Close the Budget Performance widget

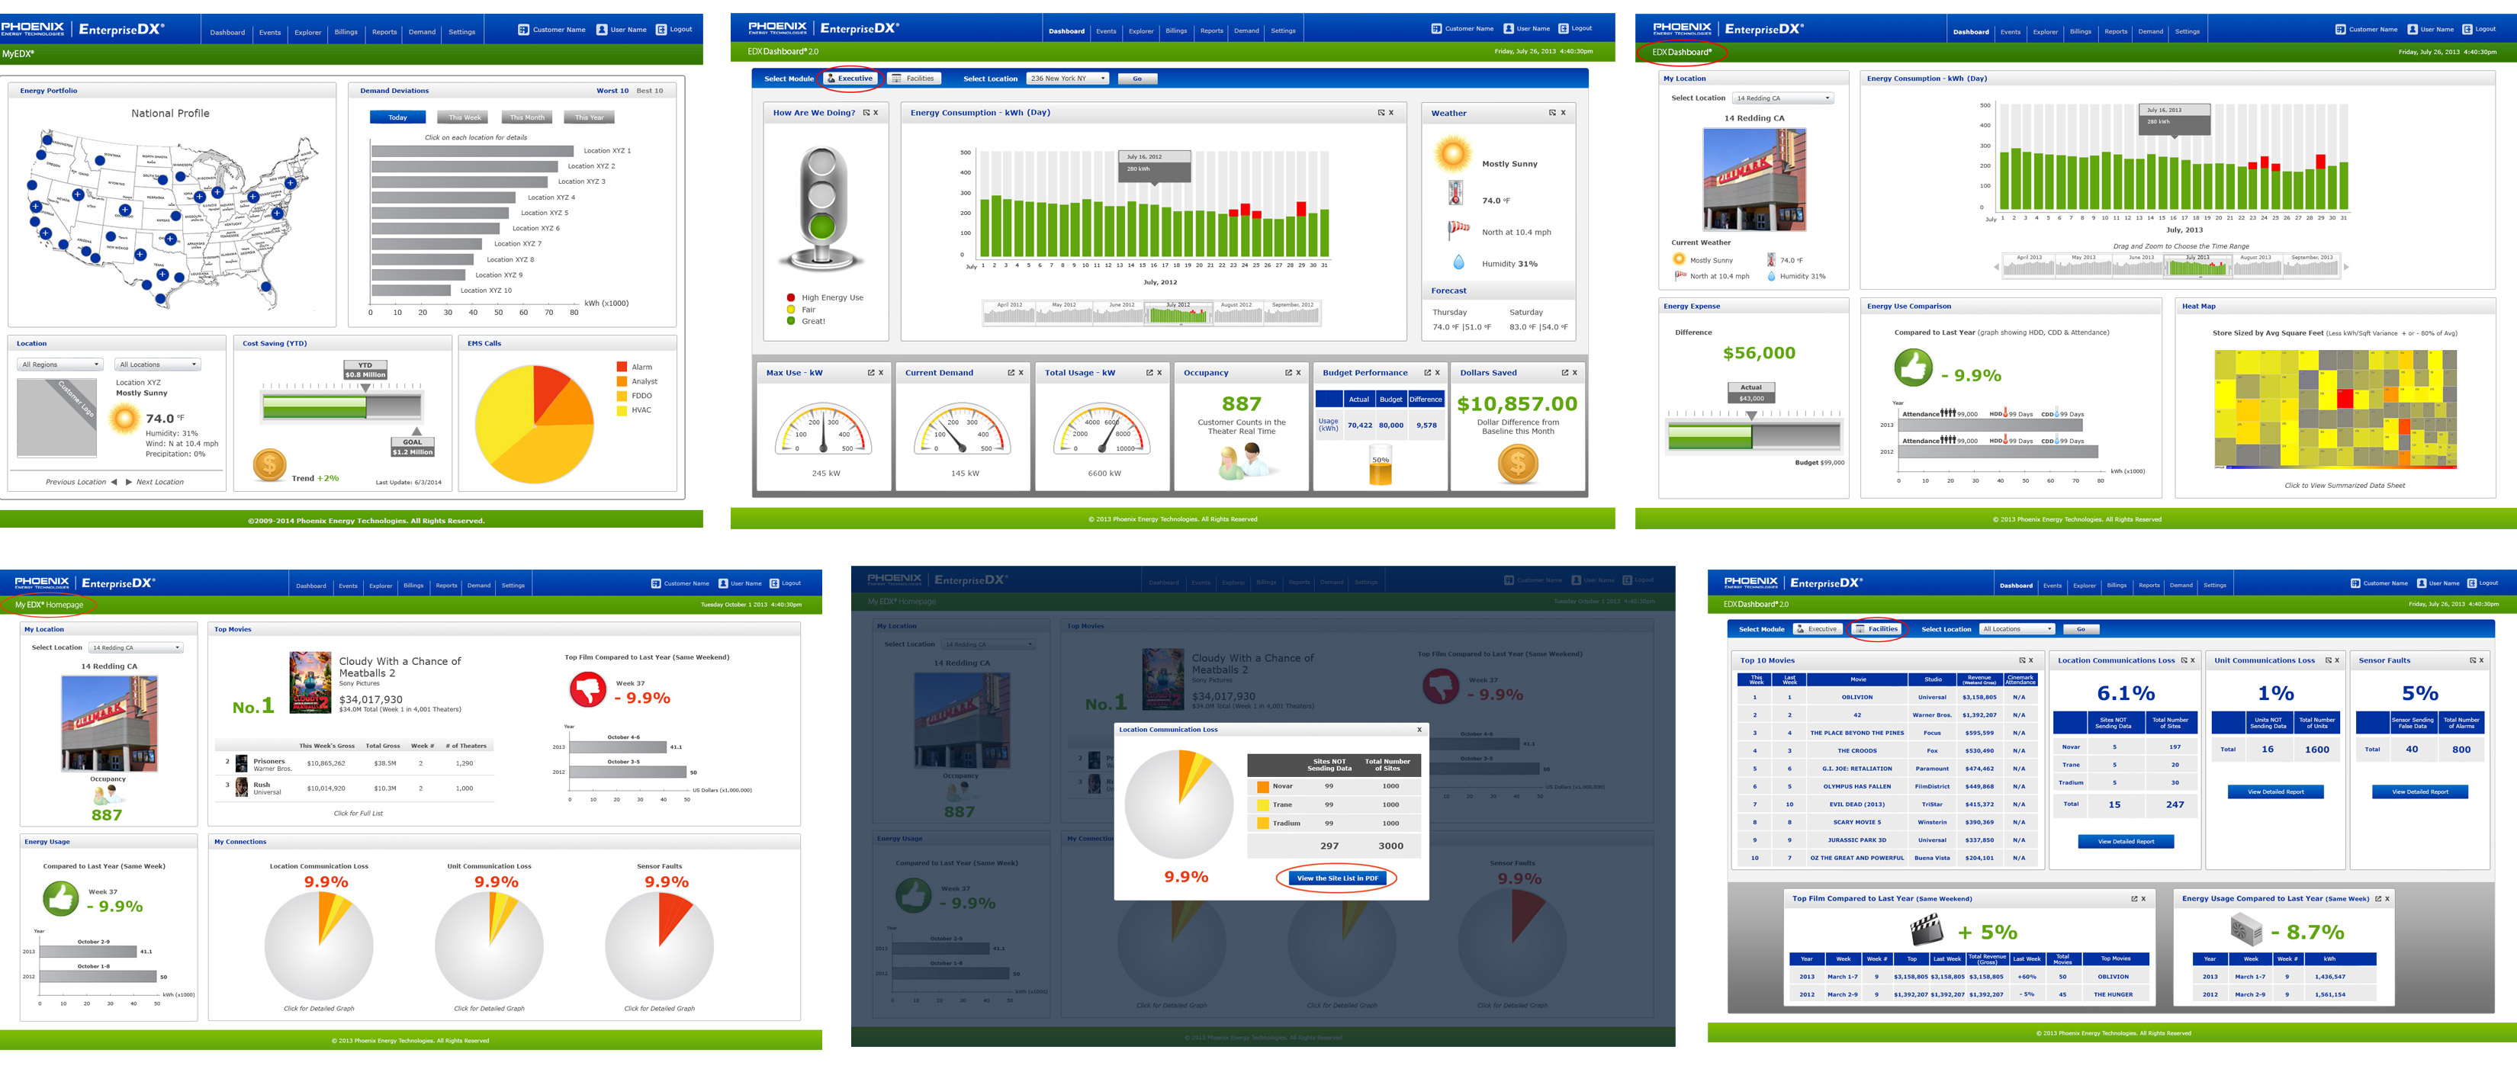click(x=1437, y=373)
